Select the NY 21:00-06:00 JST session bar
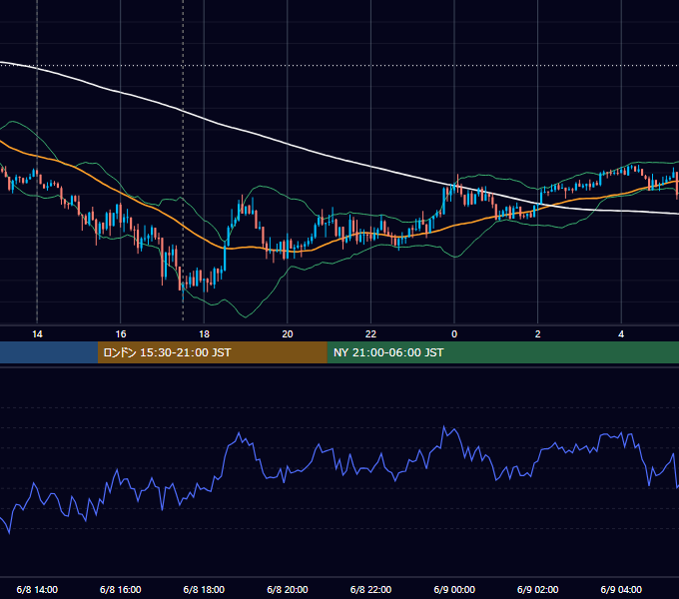The image size is (679, 599). click(x=502, y=352)
